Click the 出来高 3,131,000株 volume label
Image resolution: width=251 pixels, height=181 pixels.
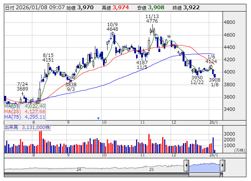(x=27, y=127)
